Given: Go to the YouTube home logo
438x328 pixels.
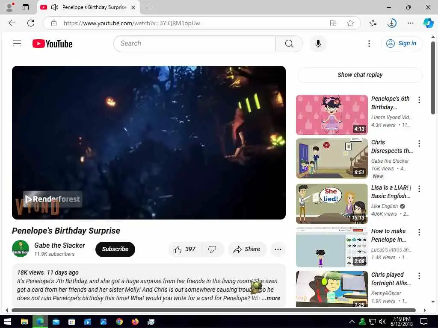Looking at the screenshot, I should [52, 44].
